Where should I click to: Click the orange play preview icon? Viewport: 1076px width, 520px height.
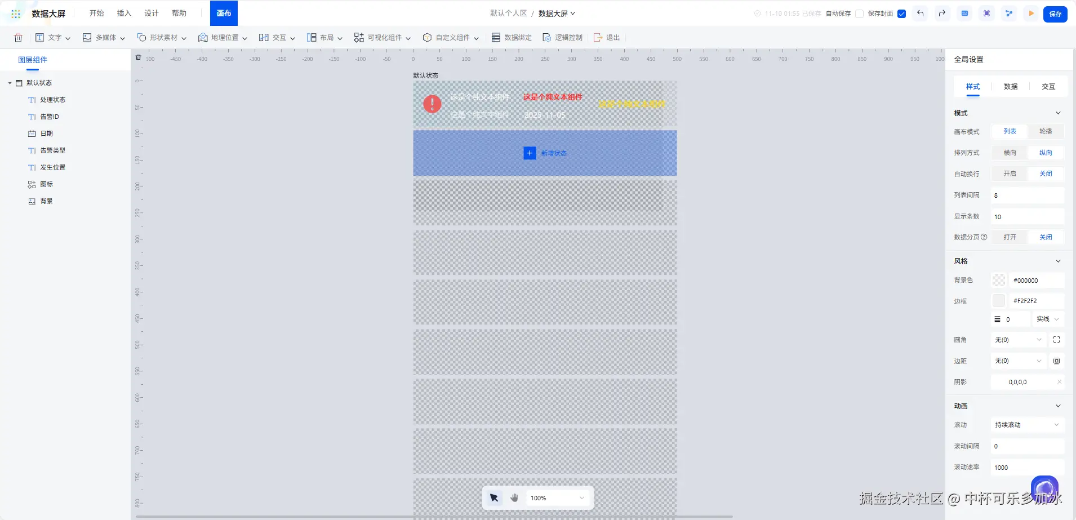(x=1031, y=14)
